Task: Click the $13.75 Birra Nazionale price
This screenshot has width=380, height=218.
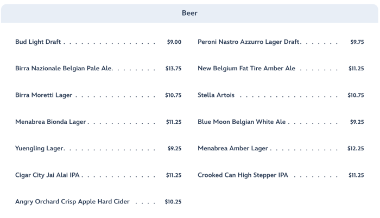Action: coord(173,69)
